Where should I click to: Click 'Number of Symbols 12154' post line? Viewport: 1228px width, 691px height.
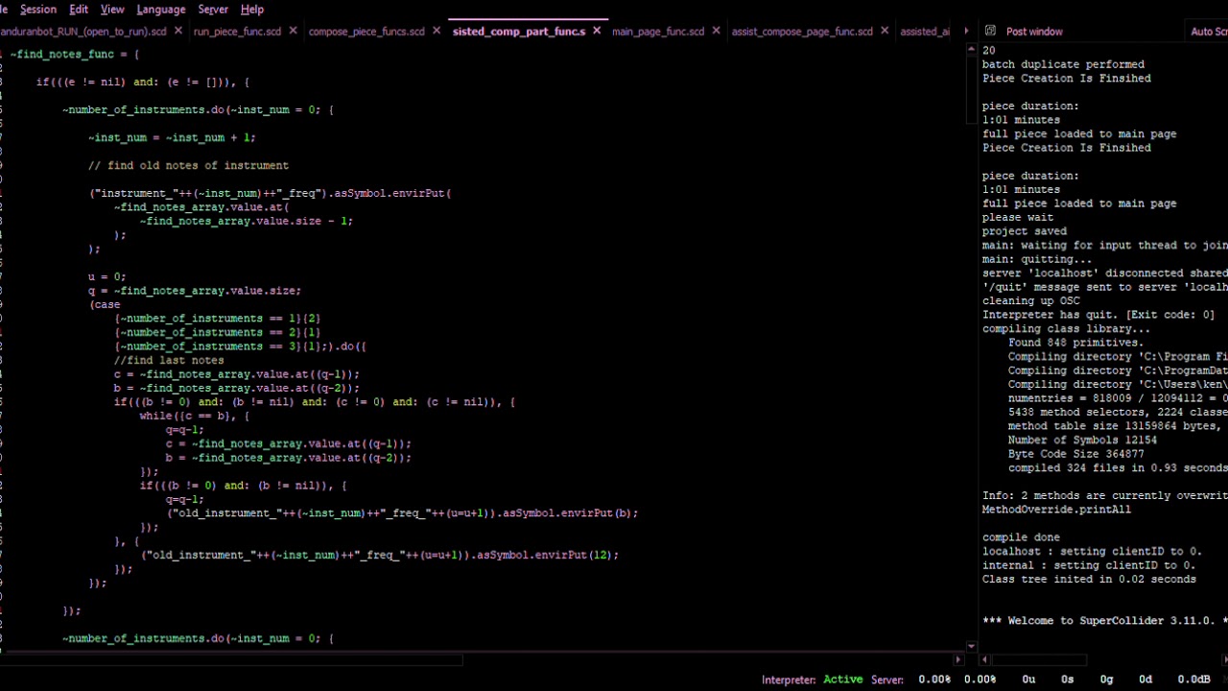pyautogui.click(x=1082, y=441)
